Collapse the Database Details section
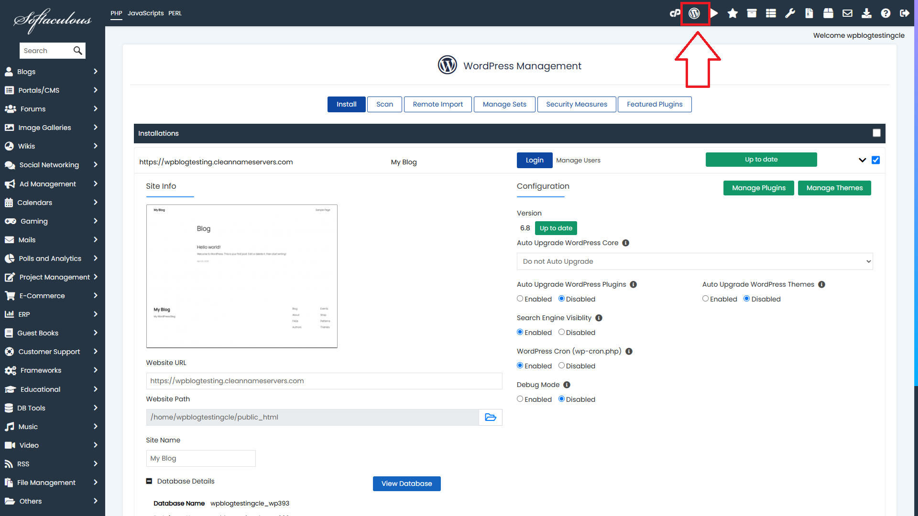 tap(149, 482)
